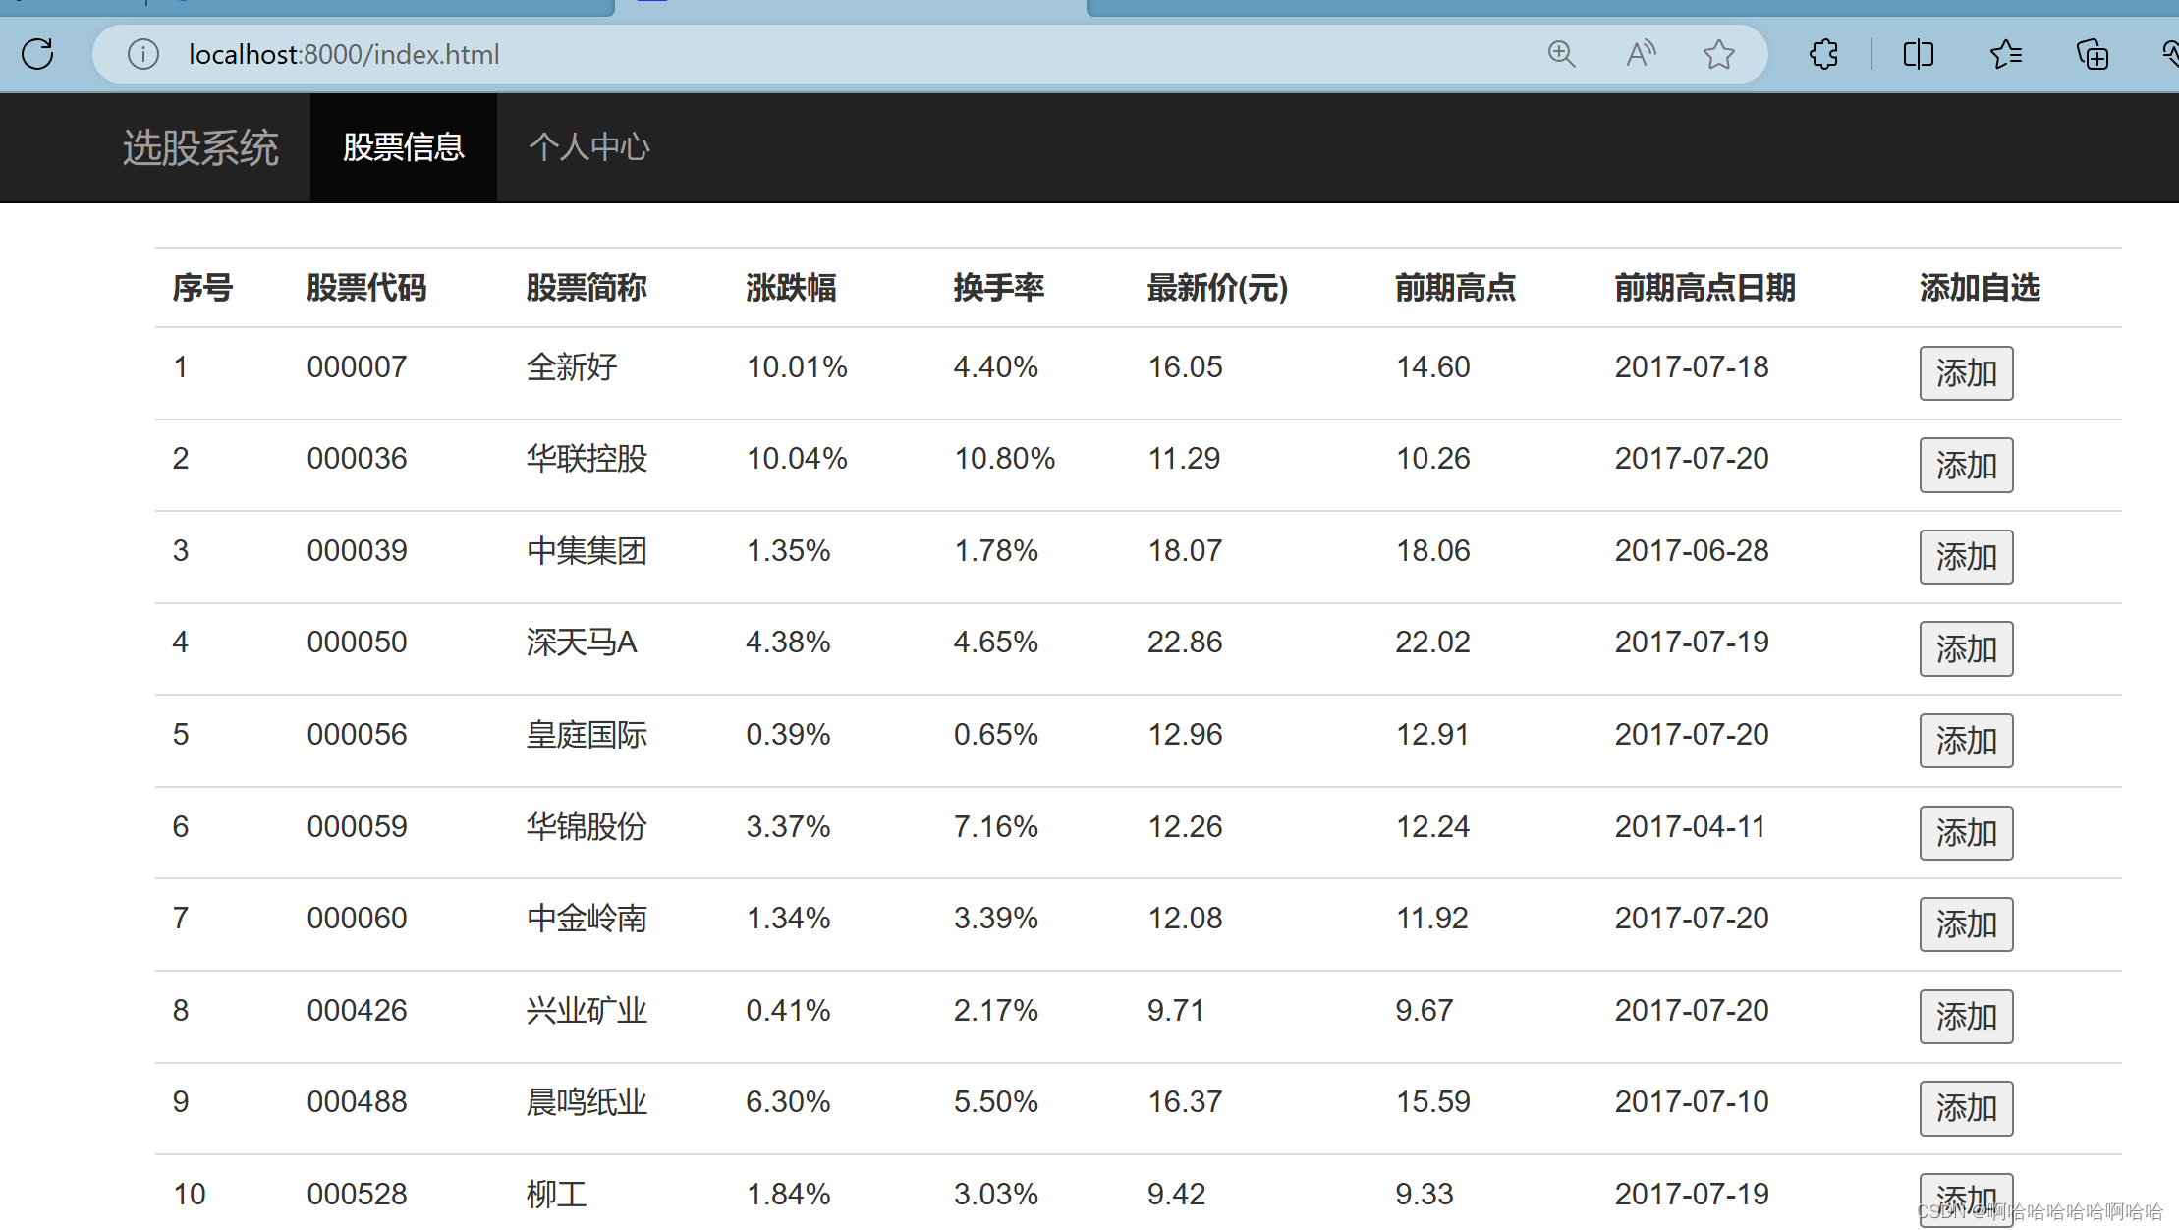Image resolution: width=2179 pixels, height=1230 pixels.
Task: Add 皇庭国际 to the watchlist
Action: (1966, 741)
